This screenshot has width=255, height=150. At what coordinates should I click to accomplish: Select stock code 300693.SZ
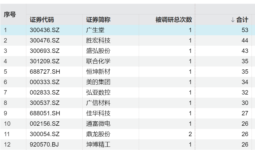pyautogui.click(x=45, y=51)
